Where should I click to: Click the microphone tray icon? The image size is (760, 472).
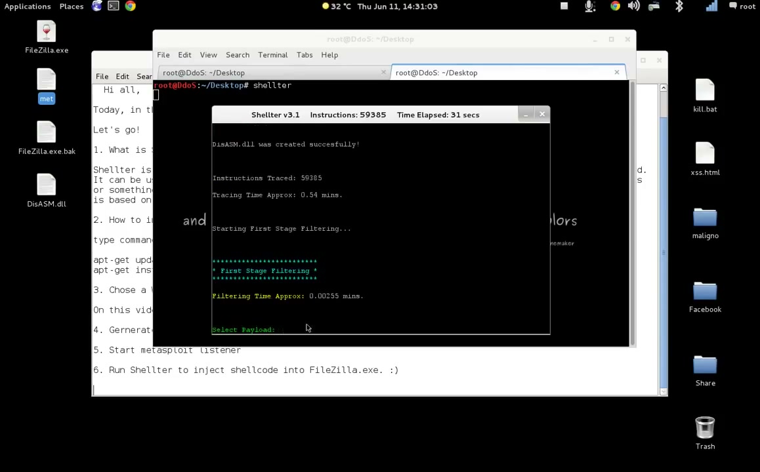590,7
